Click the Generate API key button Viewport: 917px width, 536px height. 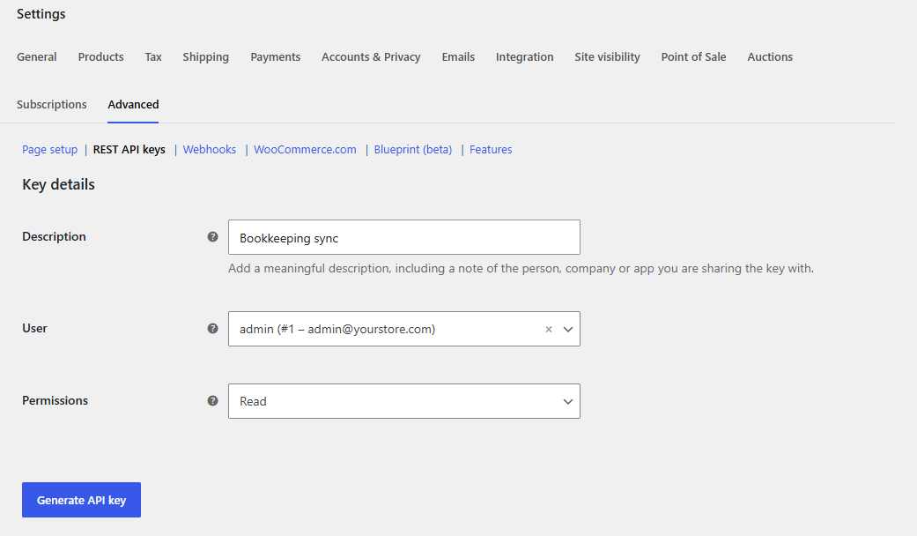[x=81, y=500]
